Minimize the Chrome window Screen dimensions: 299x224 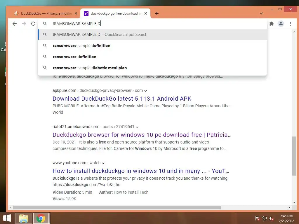272,9
